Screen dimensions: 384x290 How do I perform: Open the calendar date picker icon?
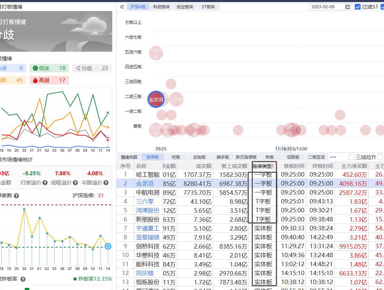pos(347,7)
